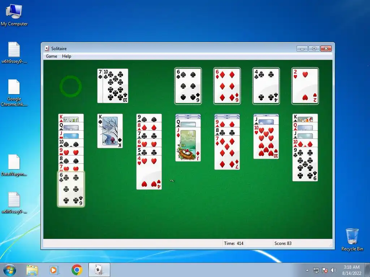Click the 10 of diamonds in last column

305,143
